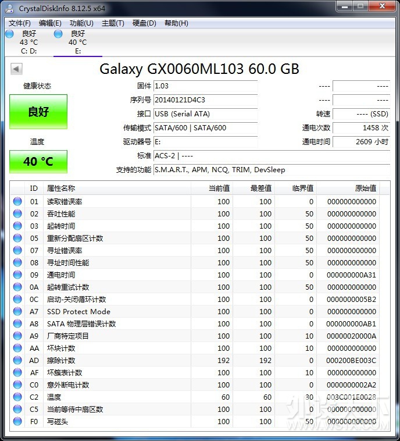Click the 40 °C temperature button

pyautogui.click(x=38, y=161)
